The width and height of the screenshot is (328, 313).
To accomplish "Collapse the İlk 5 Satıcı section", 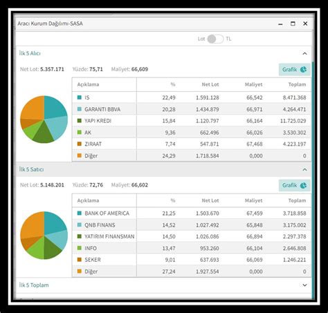I will click(x=304, y=169).
